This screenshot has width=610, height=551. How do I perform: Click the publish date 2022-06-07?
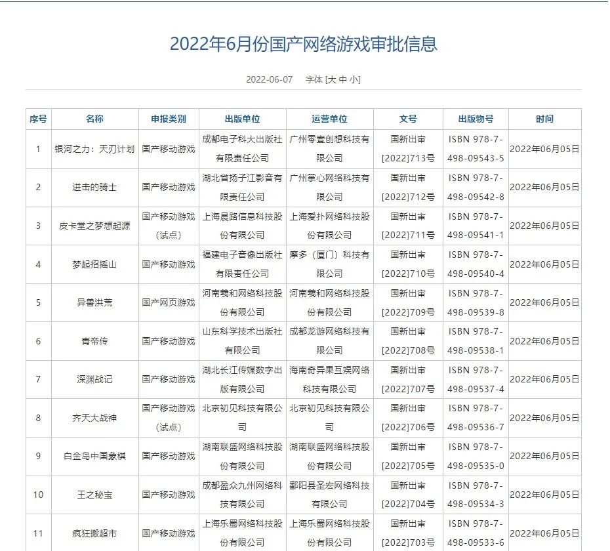269,79
